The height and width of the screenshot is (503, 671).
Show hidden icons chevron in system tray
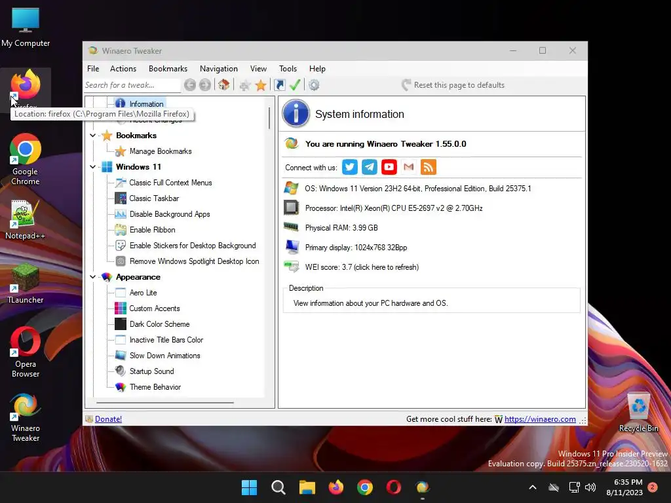(x=533, y=487)
